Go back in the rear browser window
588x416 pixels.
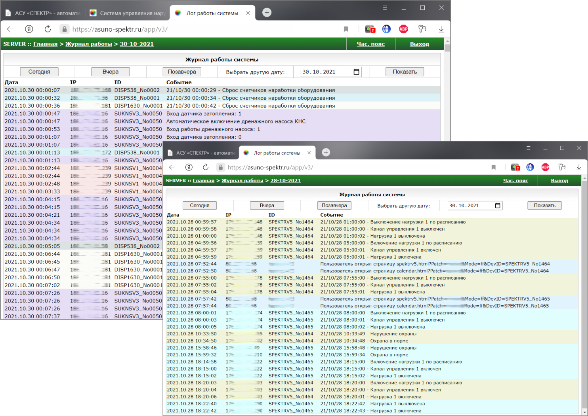pos(10,29)
